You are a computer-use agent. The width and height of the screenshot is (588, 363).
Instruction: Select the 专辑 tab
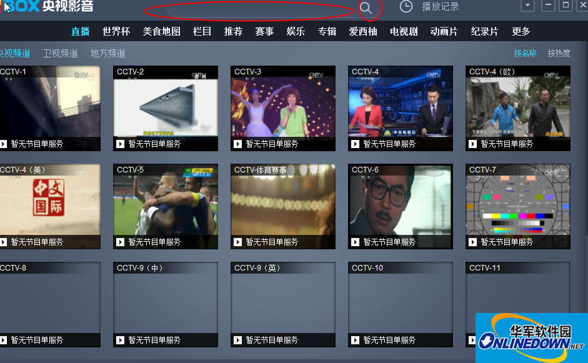tap(327, 31)
